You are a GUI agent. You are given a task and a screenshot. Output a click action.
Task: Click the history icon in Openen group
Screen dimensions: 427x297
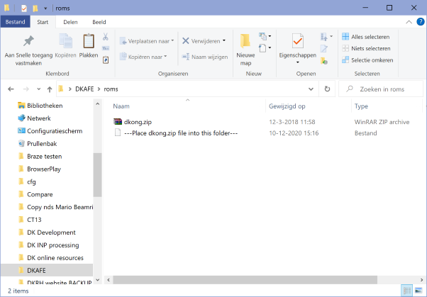click(x=323, y=61)
